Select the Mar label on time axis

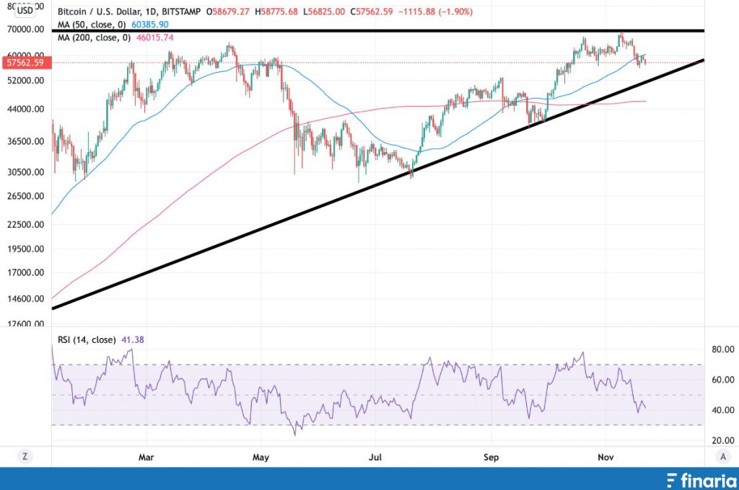tap(147, 457)
